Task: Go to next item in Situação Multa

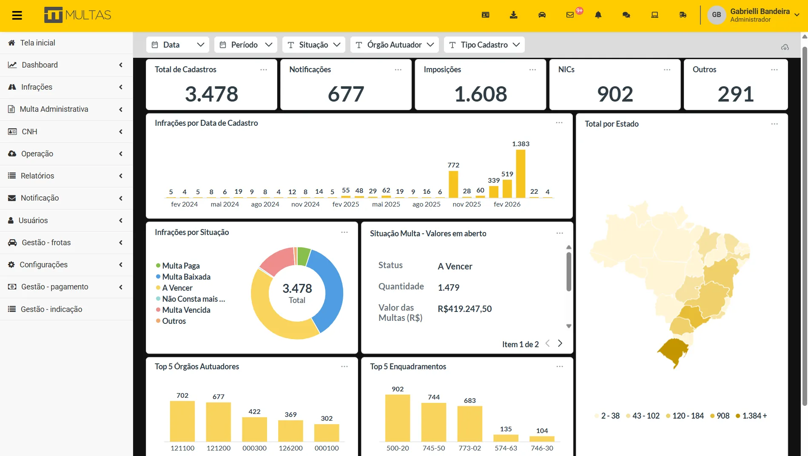Action: 560,343
